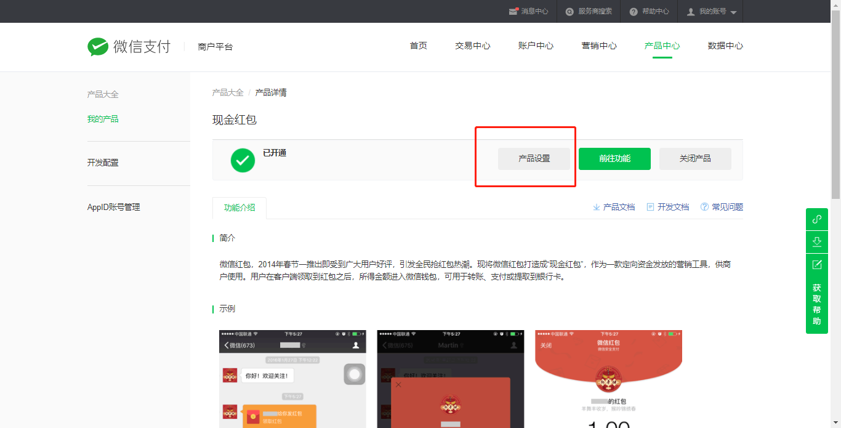Screen dimensions: 841x428
Task: Click the 现金红包 page heading
Action: point(235,119)
